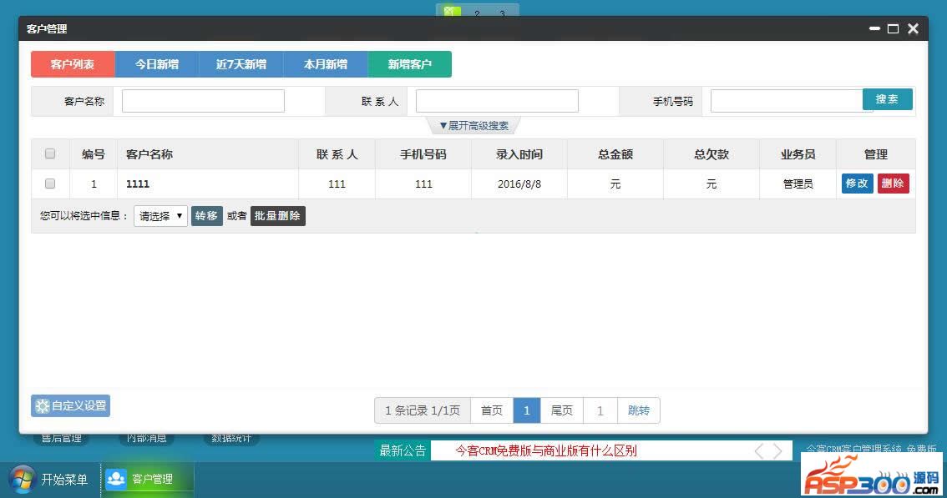Open the 请选择 transfer dropdown
Image resolution: width=947 pixels, height=498 pixels.
(x=160, y=216)
